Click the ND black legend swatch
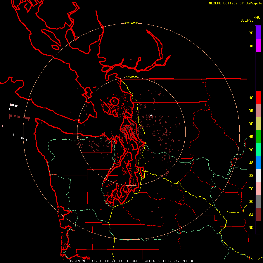This screenshot has width=263, height=263. 258,227
